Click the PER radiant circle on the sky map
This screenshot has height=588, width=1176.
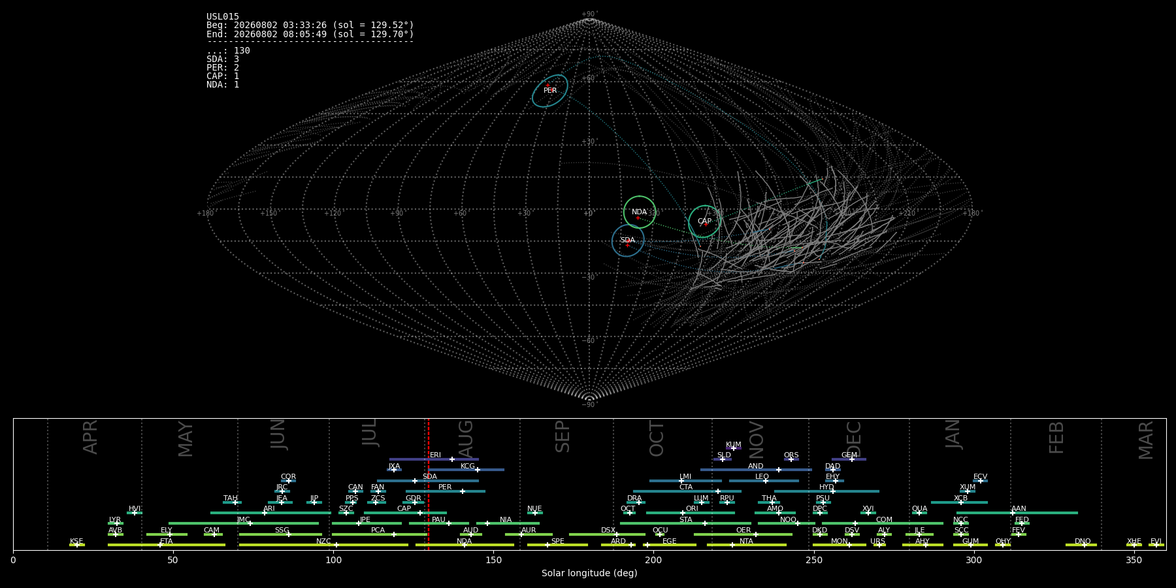[x=550, y=91]
